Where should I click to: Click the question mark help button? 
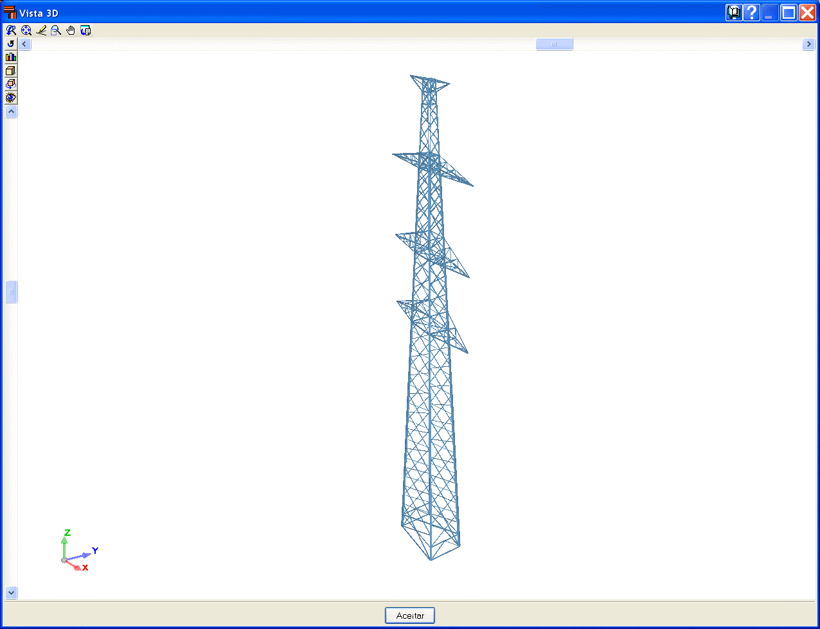[752, 12]
